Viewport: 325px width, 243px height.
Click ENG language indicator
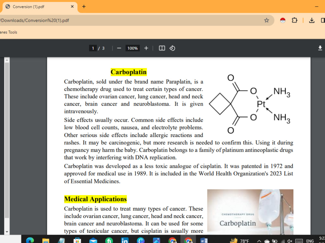pyautogui.click(x=310, y=241)
